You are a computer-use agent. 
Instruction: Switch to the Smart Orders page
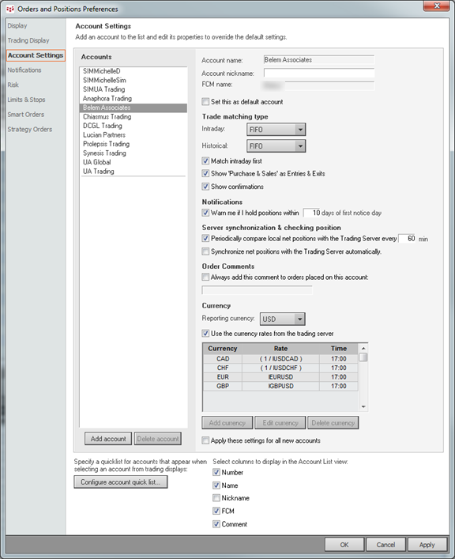(25, 115)
